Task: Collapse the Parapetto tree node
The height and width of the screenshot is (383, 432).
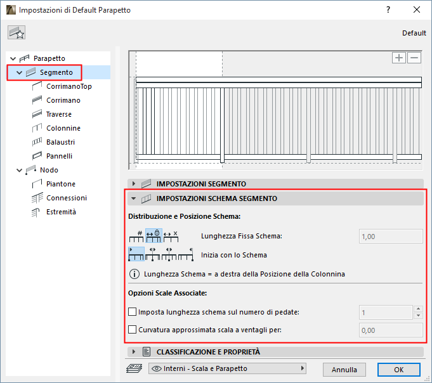Action: tap(13, 58)
